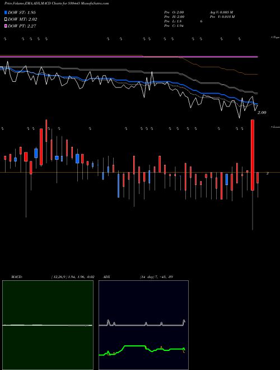Open the dark blue ADX indicator chart

click(x=143, y=325)
